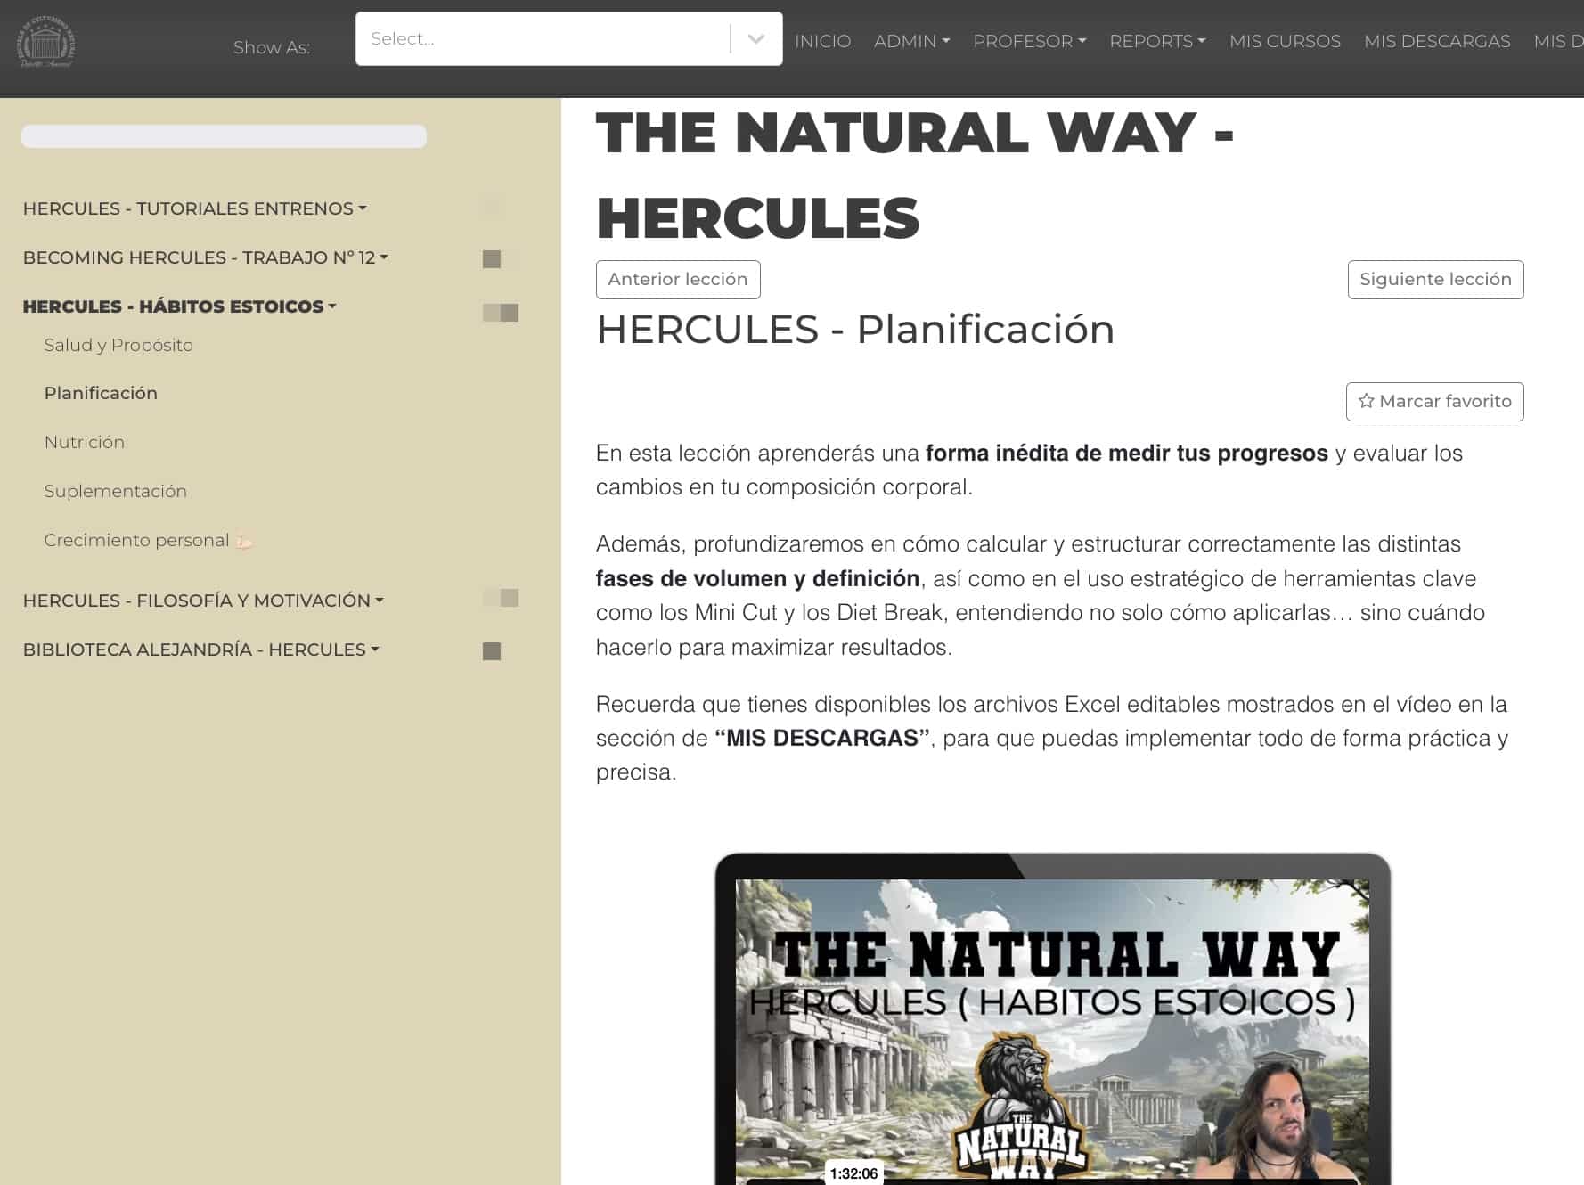The image size is (1584, 1185).
Task: Click bold text 'forma inédita de medir tus progresos'
Action: (1127, 453)
